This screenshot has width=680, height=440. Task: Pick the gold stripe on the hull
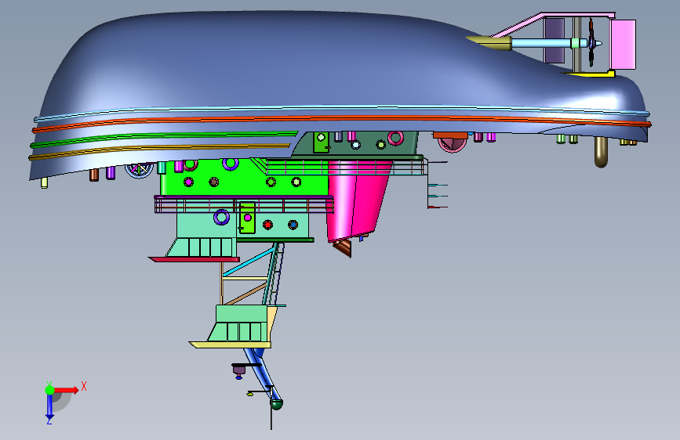tap(161, 150)
